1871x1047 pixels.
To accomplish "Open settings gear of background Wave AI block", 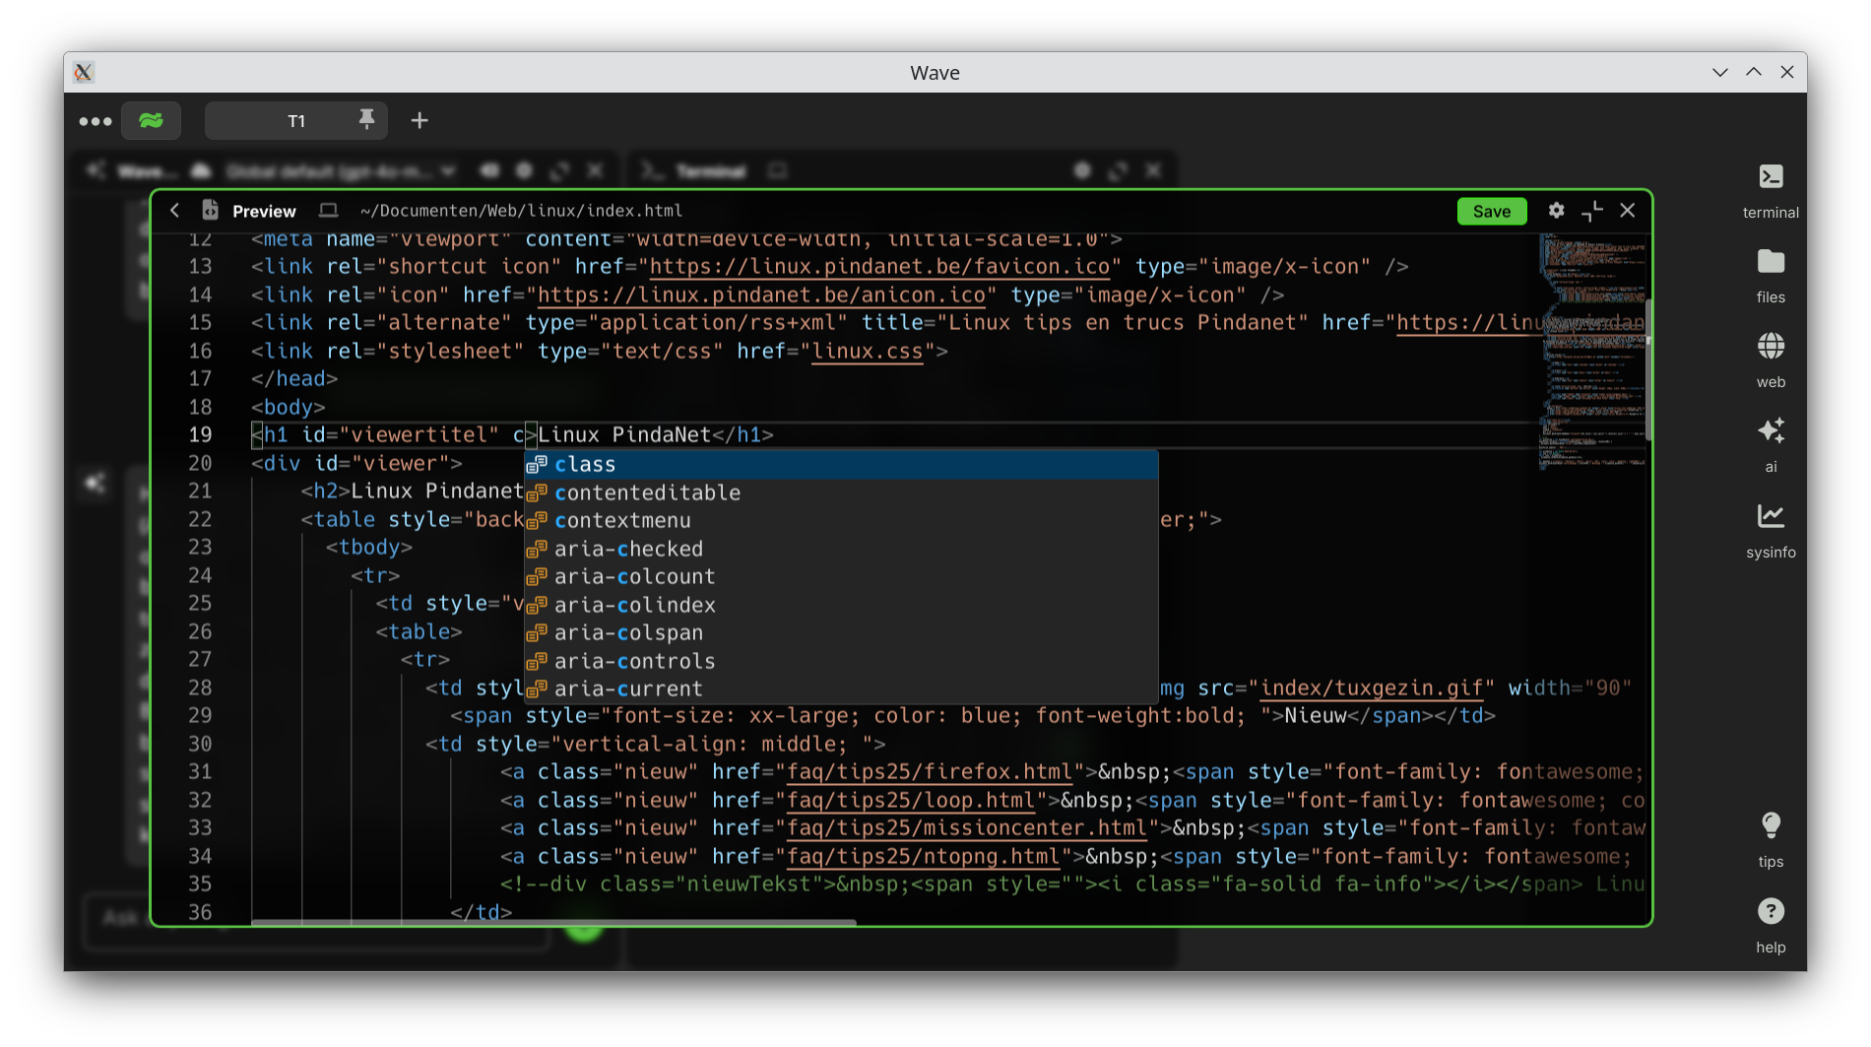I will pos(524,170).
